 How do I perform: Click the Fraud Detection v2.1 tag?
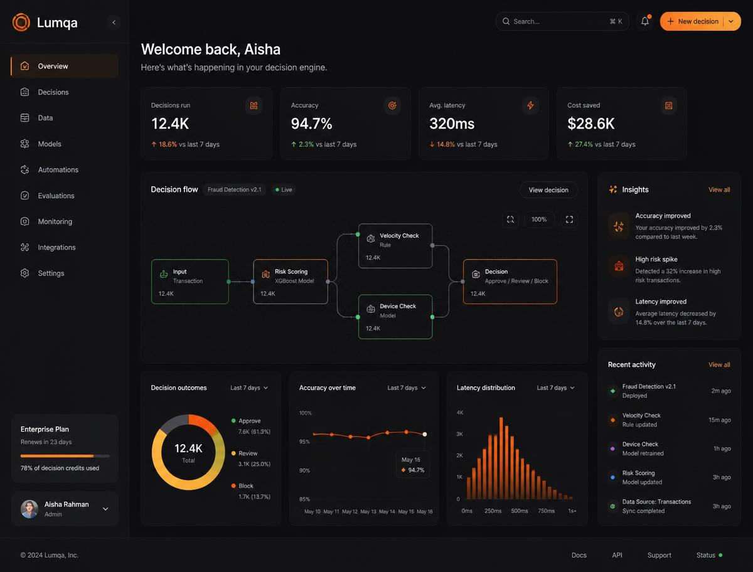click(x=235, y=189)
